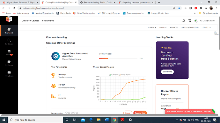Open the shopping cart icon
This screenshot has width=220, height=123.
(x=190, y=21)
